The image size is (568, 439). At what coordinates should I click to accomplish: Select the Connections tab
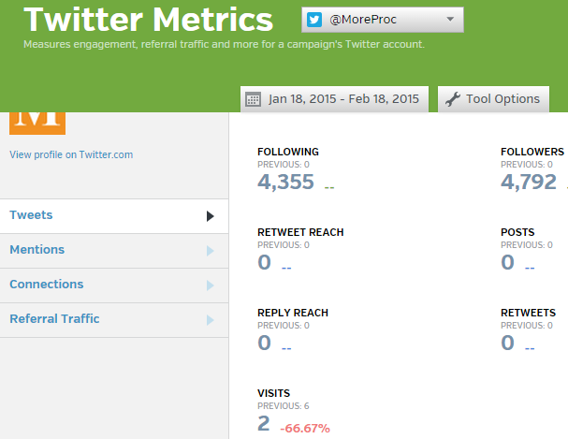(x=114, y=285)
